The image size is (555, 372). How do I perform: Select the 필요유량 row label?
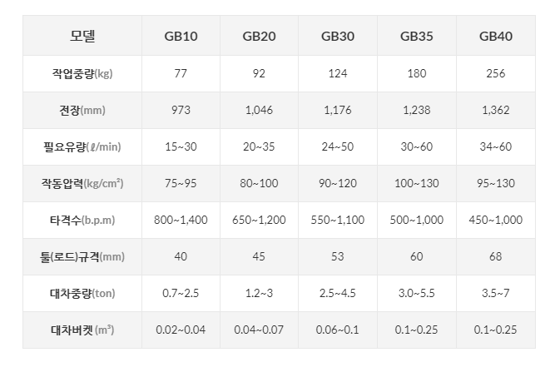(x=82, y=146)
